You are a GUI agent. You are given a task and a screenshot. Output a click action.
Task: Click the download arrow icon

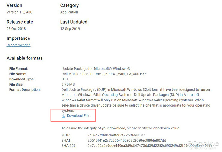coord(63,116)
